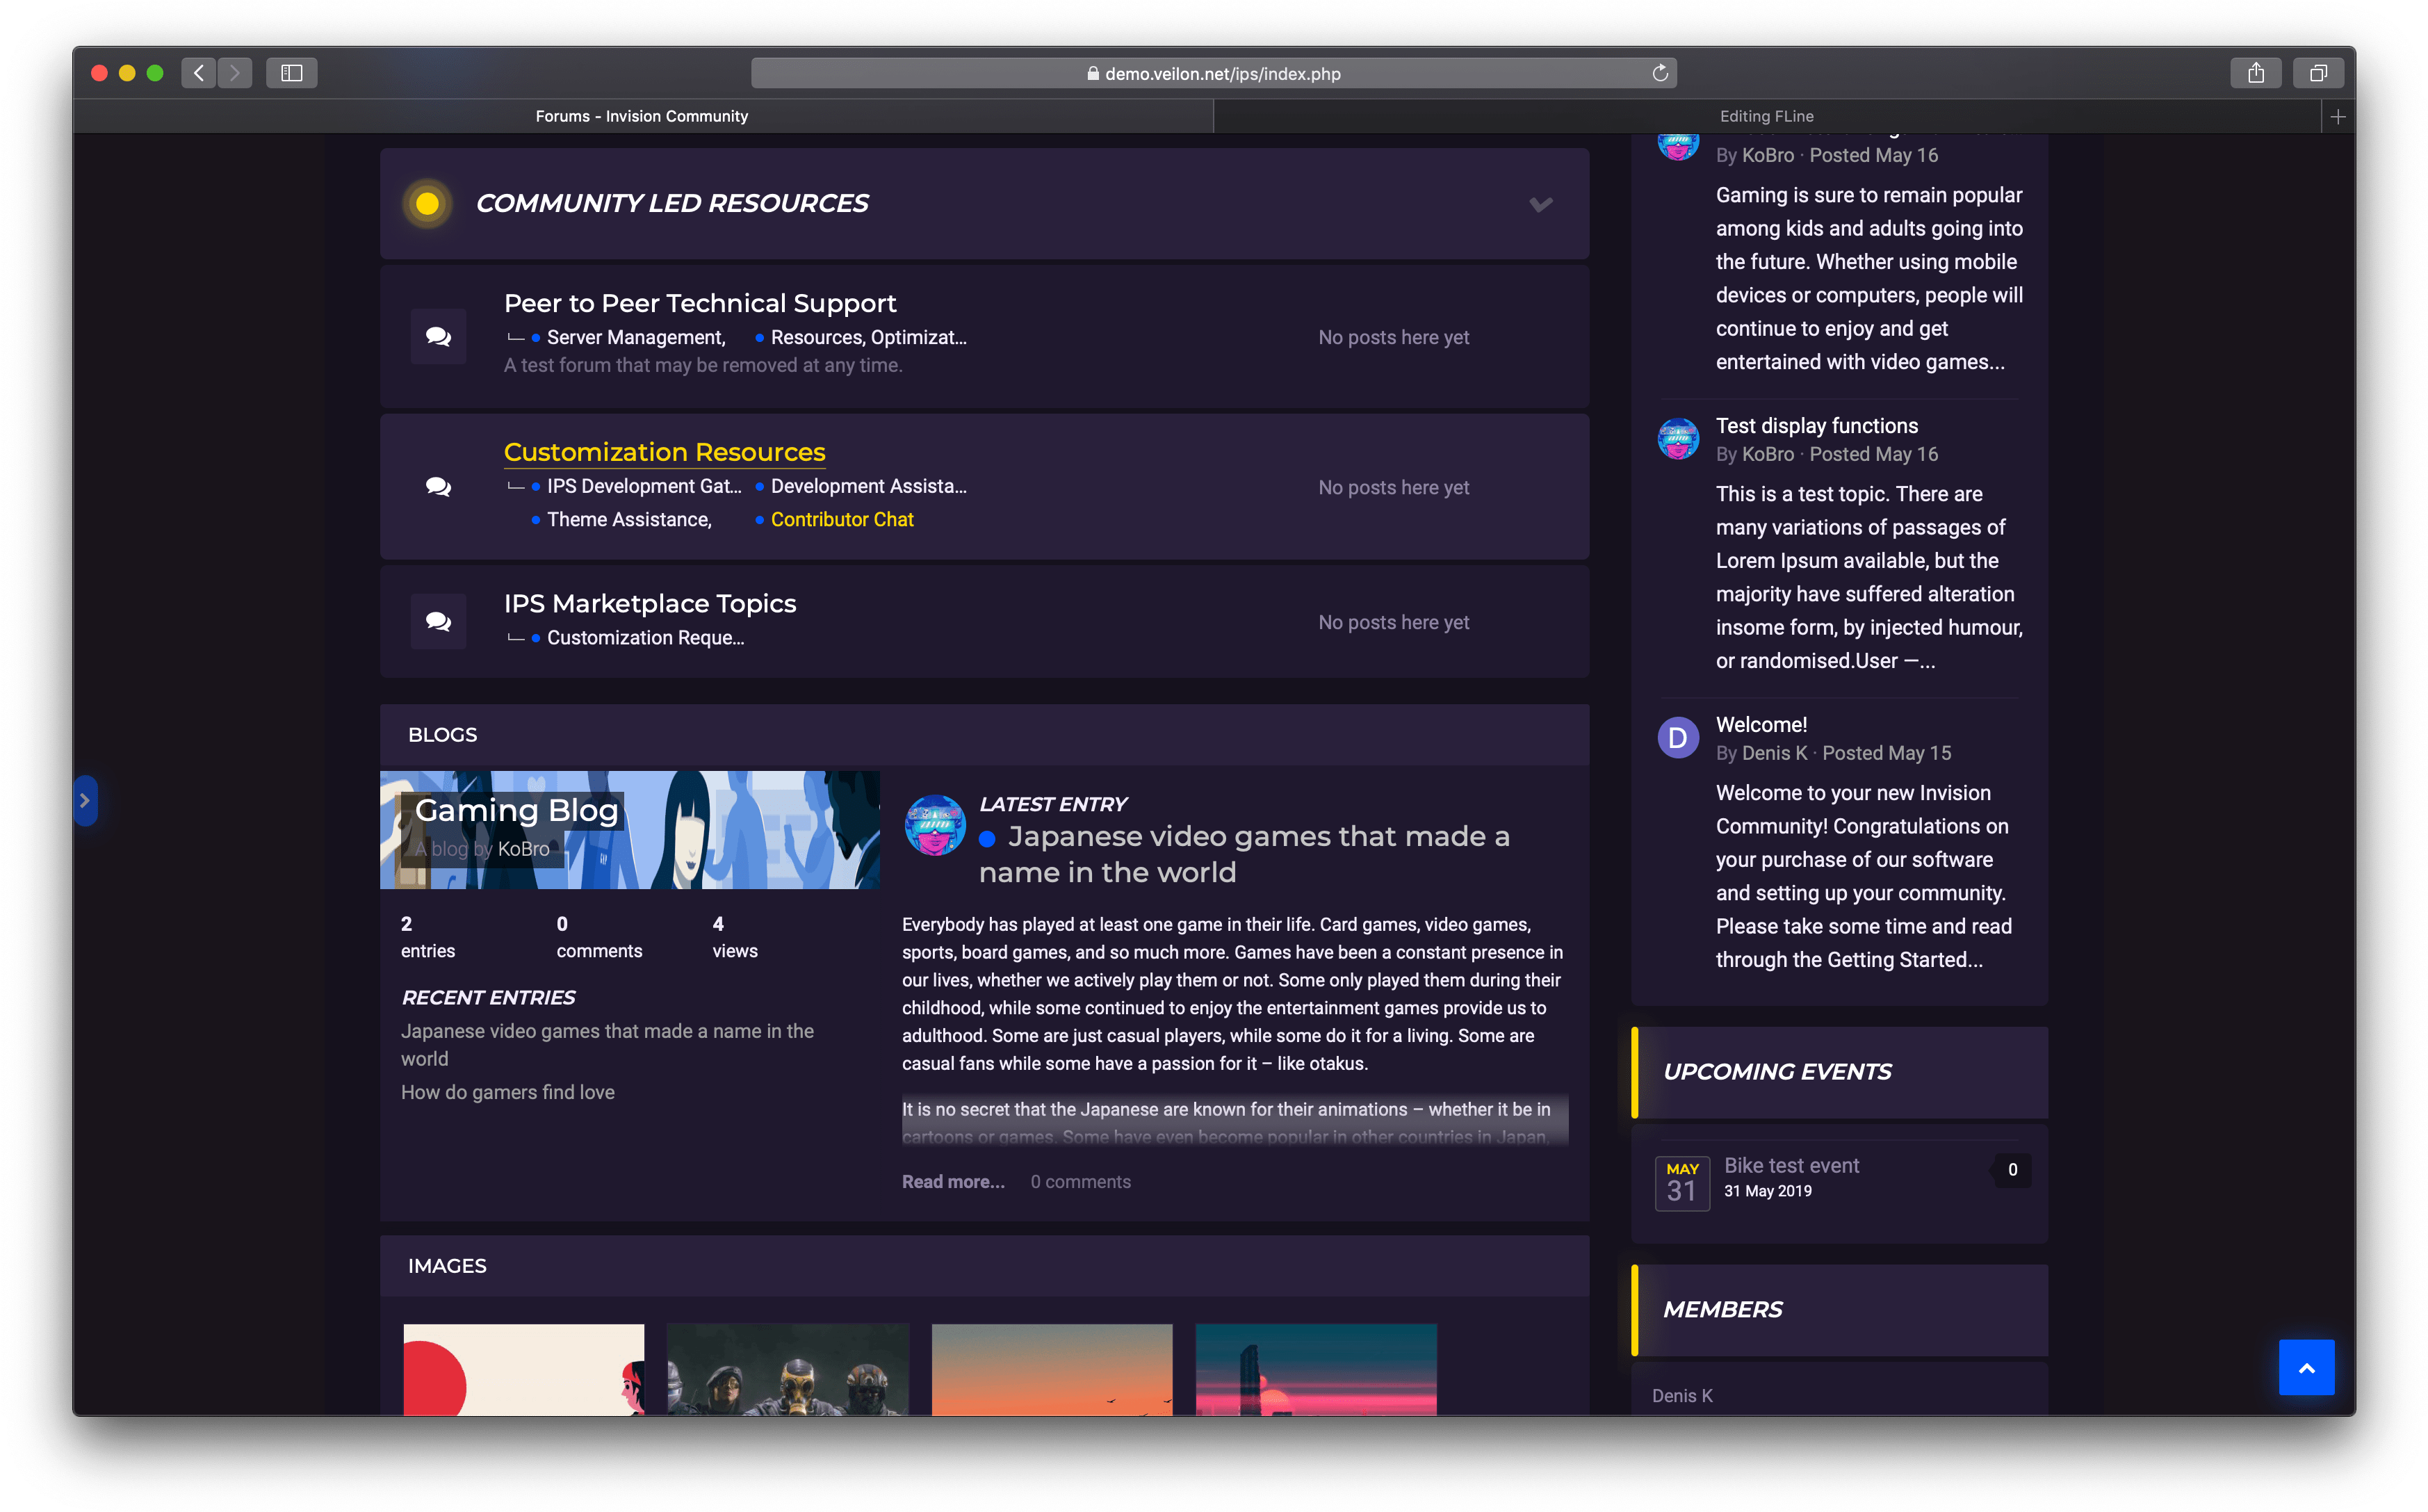Open the Resources, Optimizat... subforum

click(x=869, y=337)
